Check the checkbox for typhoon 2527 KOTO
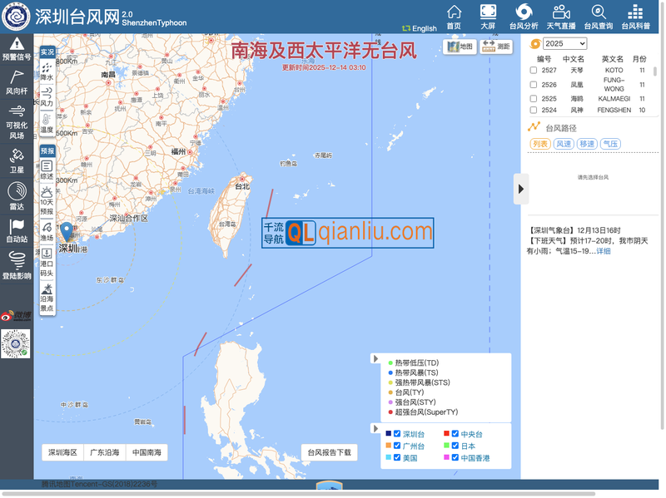Image resolution: width=666 pixels, height=498 pixels. tap(534, 70)
